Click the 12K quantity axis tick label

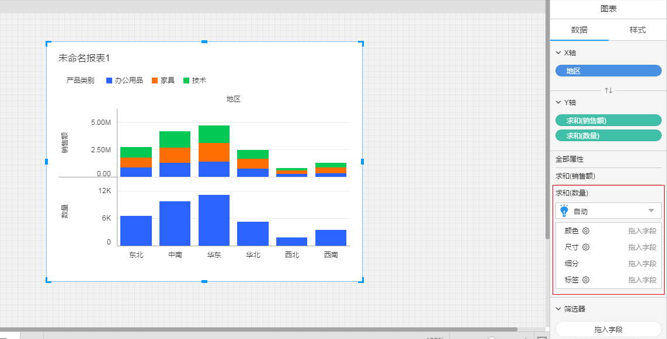[105, 191]
